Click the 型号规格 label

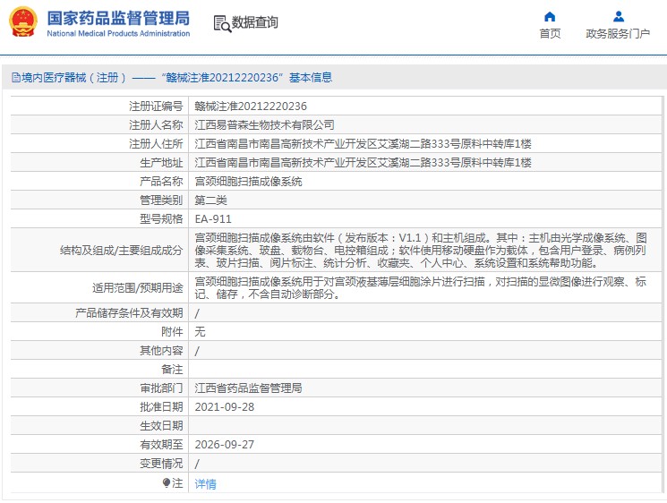point(162,219)
